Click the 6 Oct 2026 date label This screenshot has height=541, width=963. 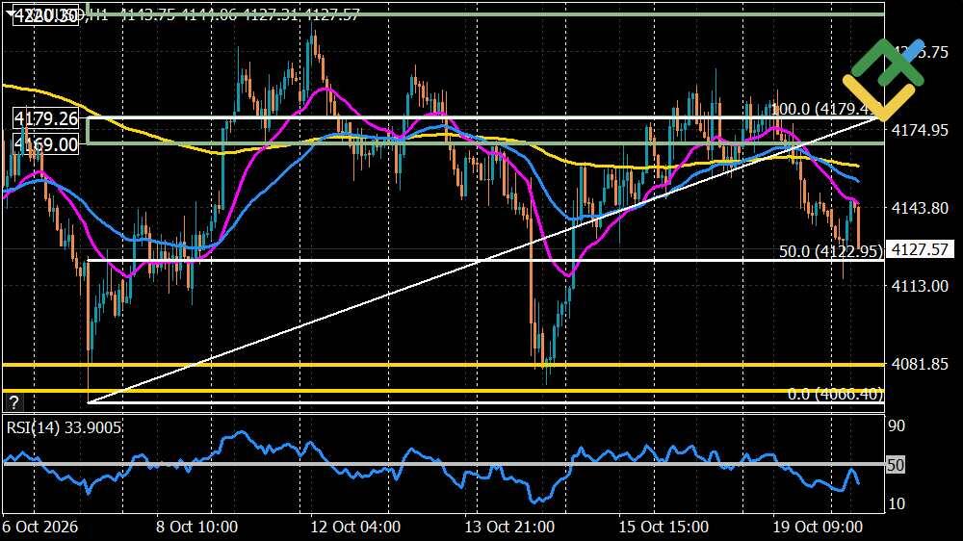(x=39, y=527)
